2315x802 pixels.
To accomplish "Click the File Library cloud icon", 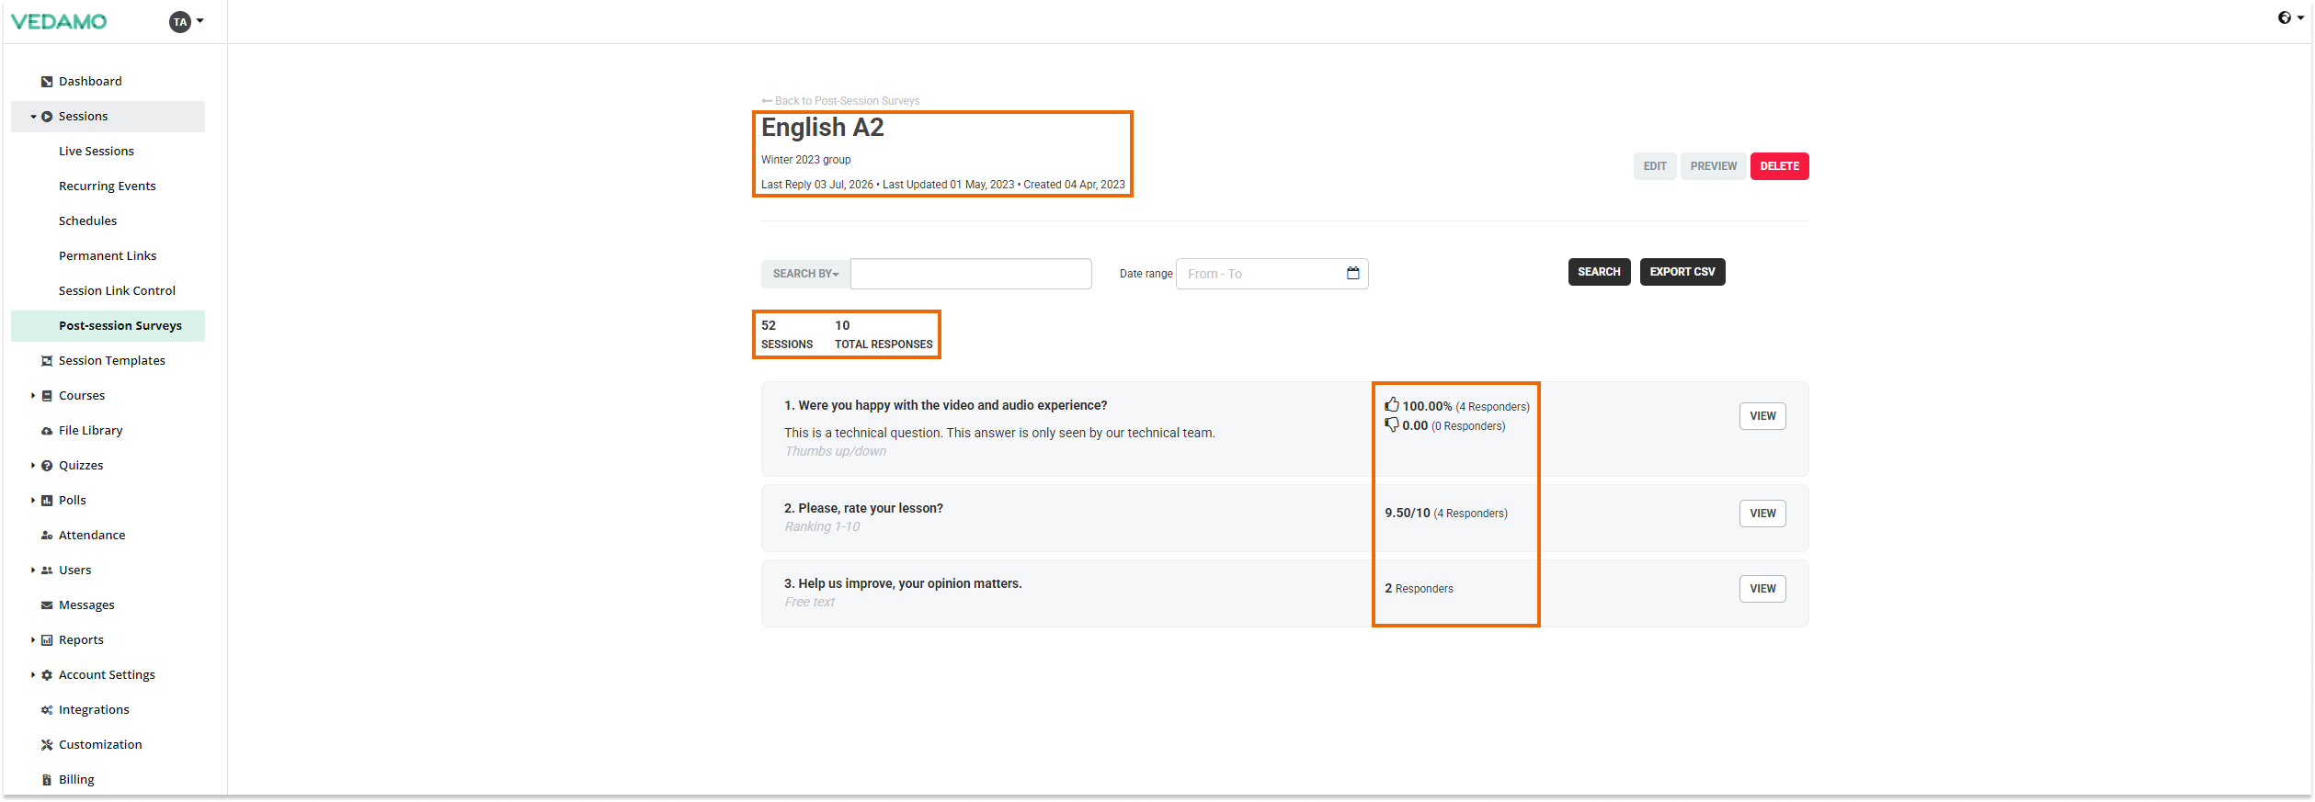I will [x=47, y=431].
